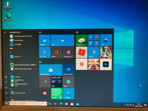Open Documents icon in Start sidebar
This screenshot has height=111, width=148.
[6, 82]
